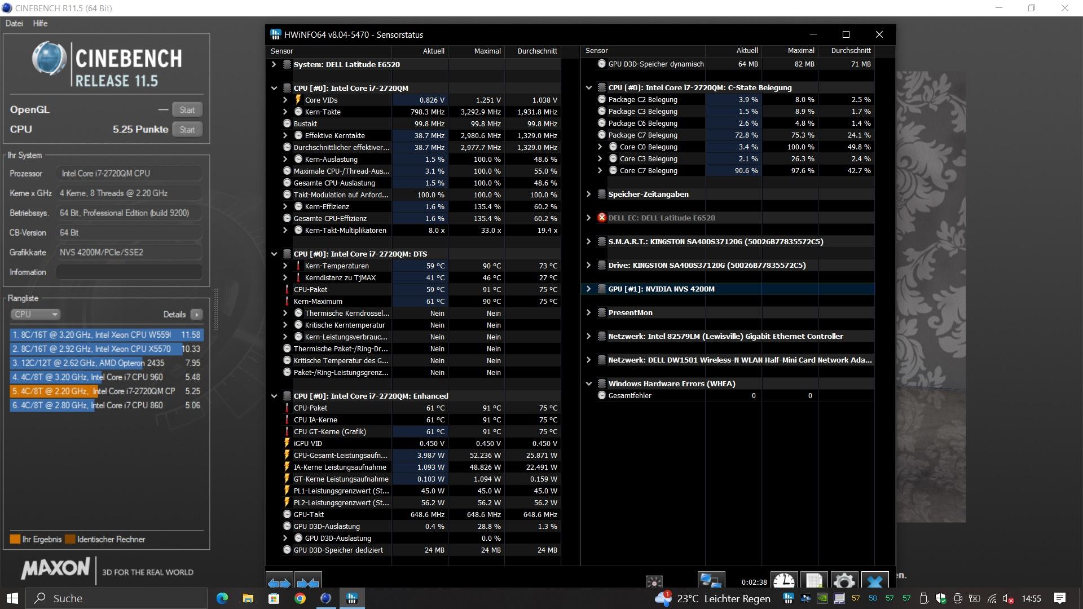Click the Details arrow button in Rangliste
The height and width of the screenshot is (609, 1083).
click(x=197, y=314)
